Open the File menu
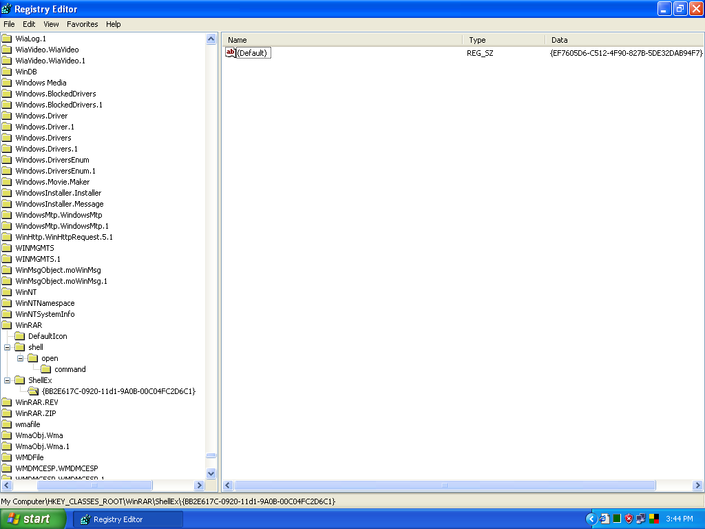The image size is (705, 529). pos(9,24)
